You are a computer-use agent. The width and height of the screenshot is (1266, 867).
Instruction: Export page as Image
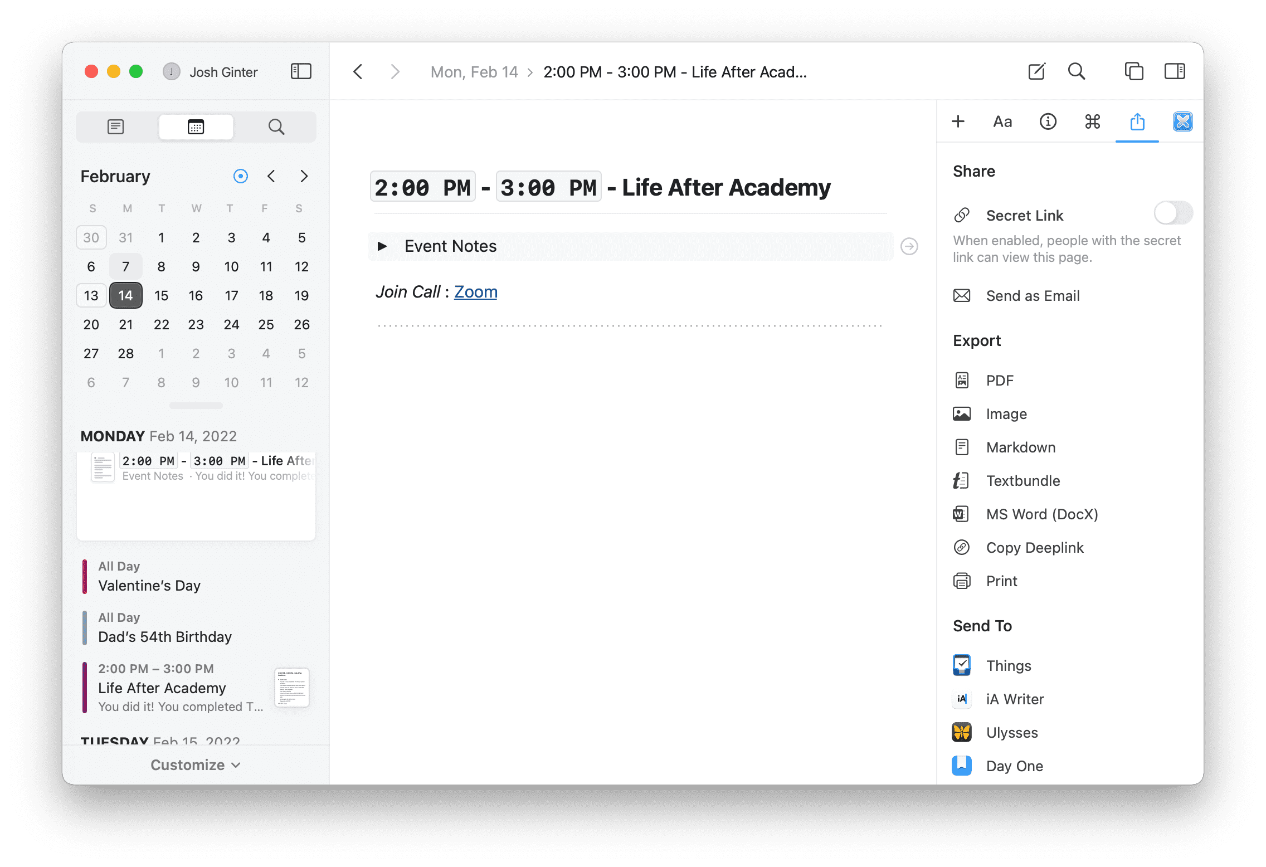click(x=990, y=414)
